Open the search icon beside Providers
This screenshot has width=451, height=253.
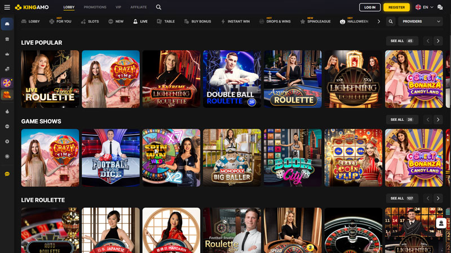(391, 21)
